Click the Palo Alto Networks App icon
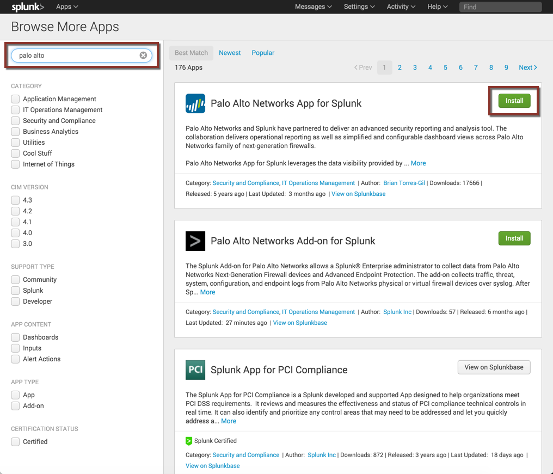 195,102
